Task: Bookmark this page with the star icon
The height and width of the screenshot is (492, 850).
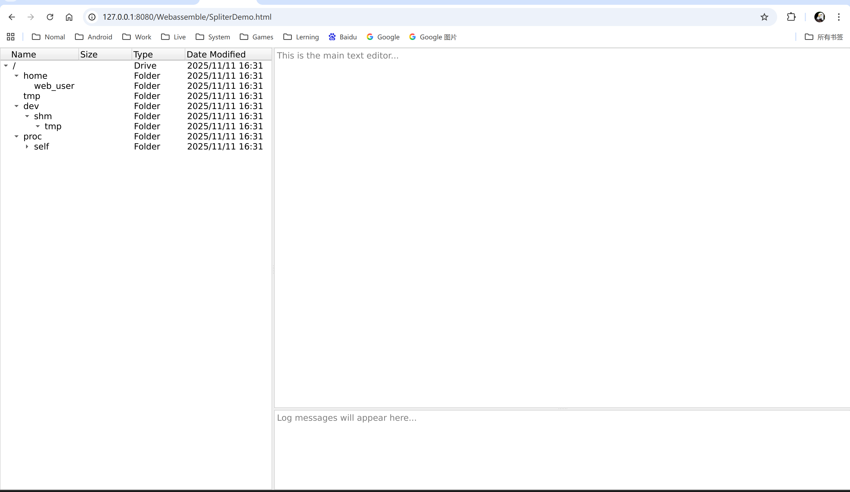Action: pyautogui.click(x=764, y=17)
